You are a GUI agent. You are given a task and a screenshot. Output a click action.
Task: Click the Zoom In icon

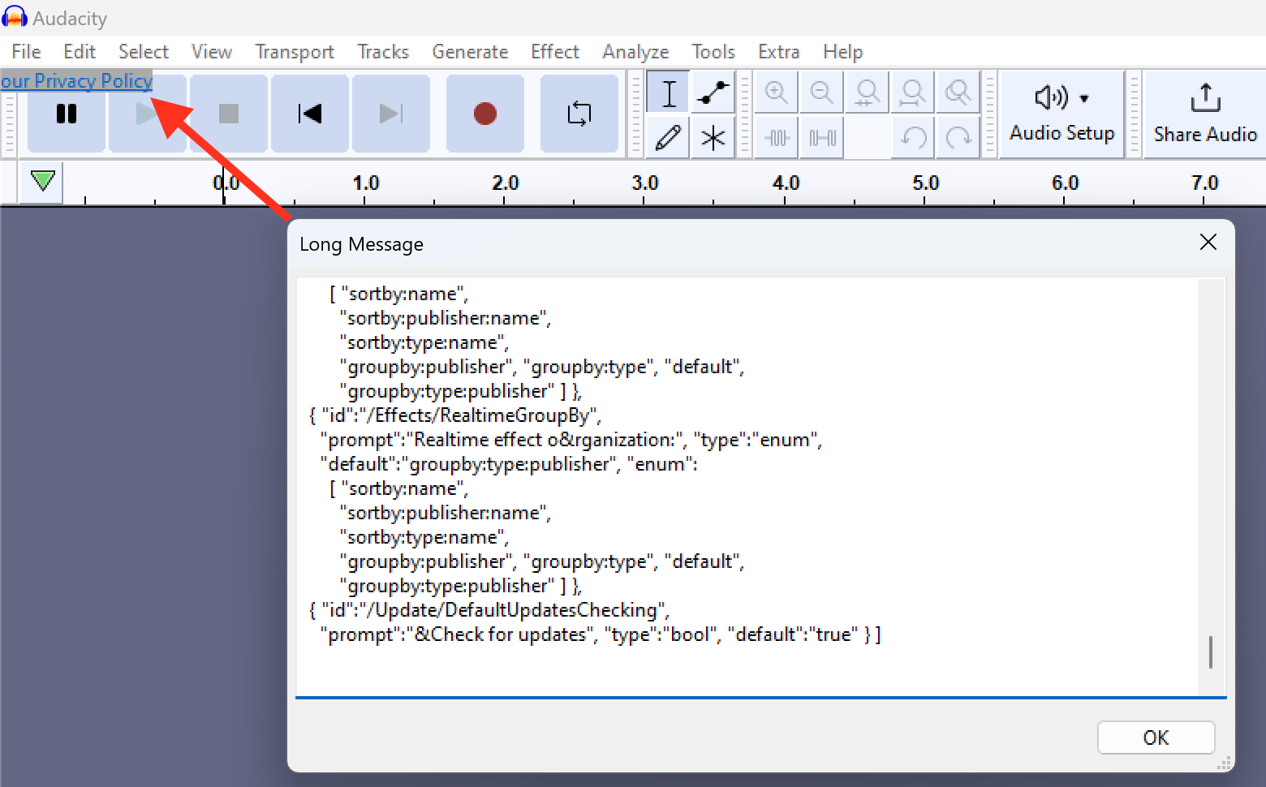[776, 92]
